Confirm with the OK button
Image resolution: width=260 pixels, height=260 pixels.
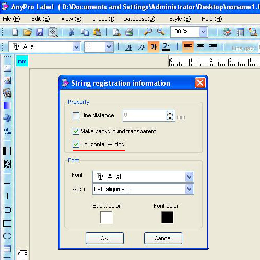tap(104, 238)
